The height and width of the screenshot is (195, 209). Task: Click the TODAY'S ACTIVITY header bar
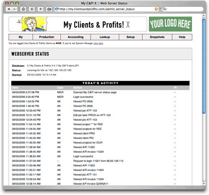[100, 83]
